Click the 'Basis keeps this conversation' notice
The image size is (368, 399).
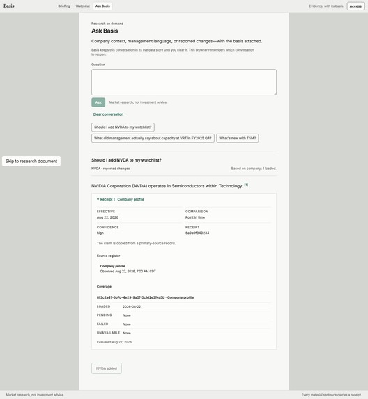173,52
